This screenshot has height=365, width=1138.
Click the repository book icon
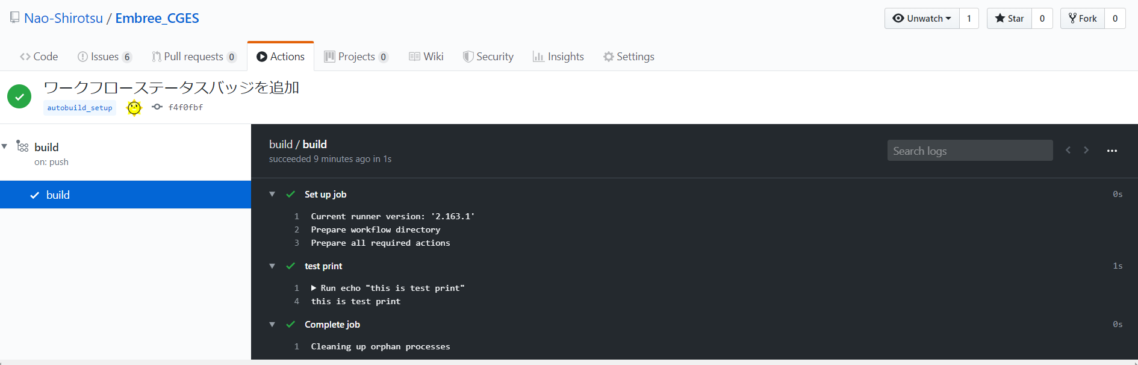coord(14,17)
